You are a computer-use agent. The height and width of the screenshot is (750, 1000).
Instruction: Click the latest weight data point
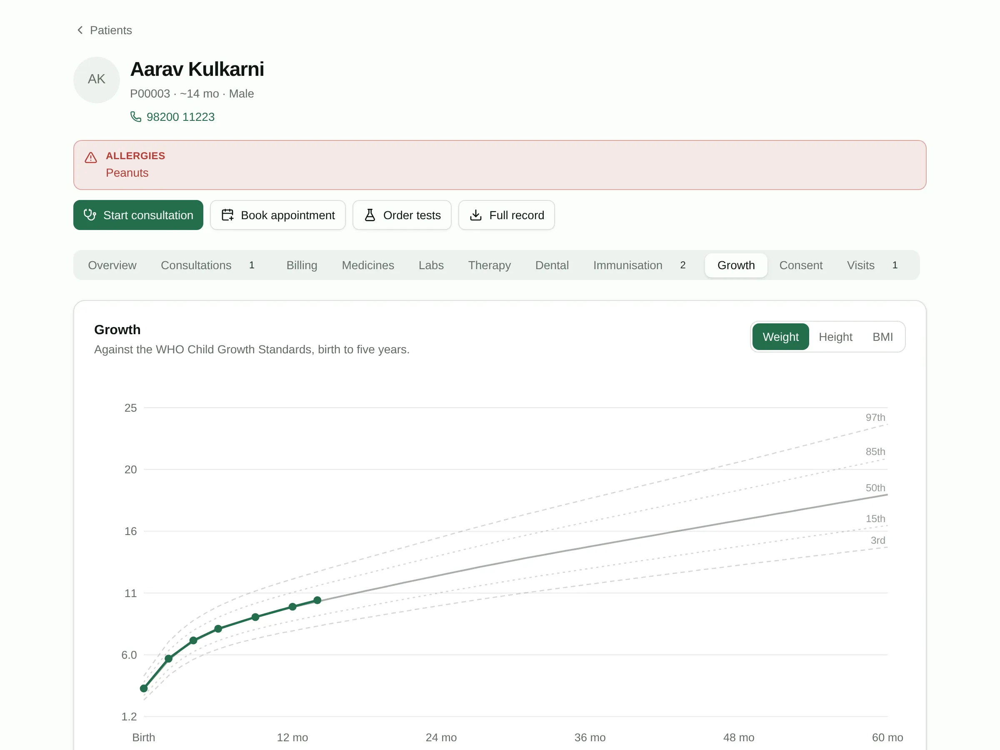point(317,600)
